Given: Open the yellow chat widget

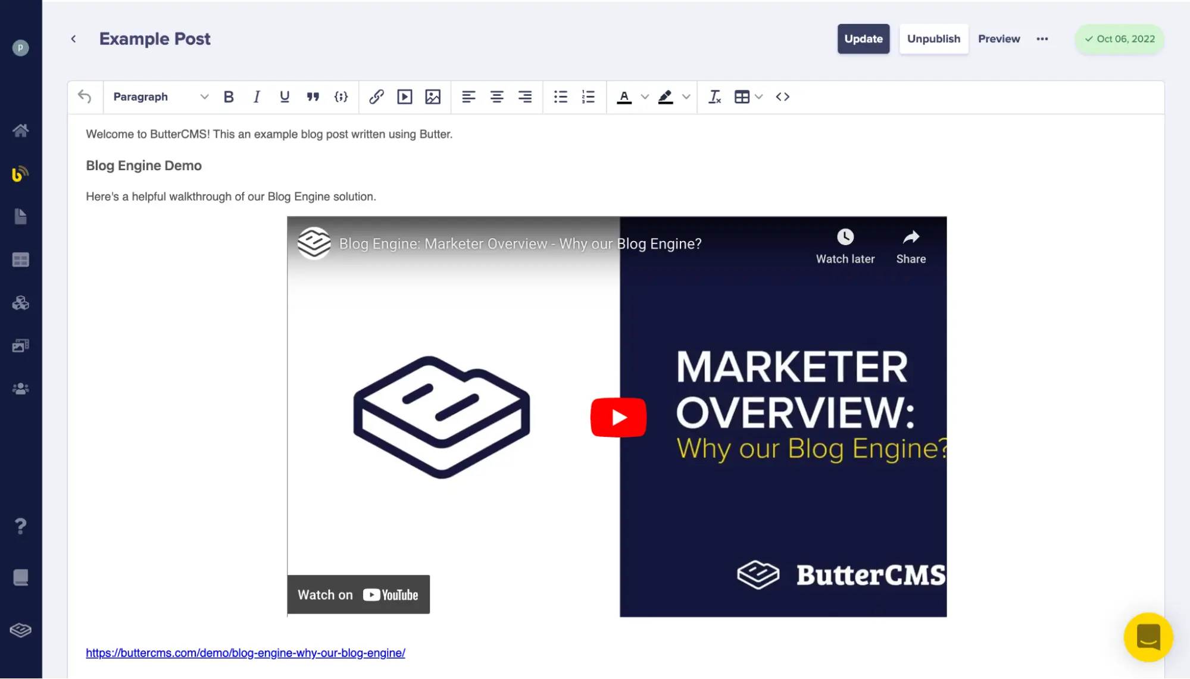Looking at the screenshot, I should 1148,637.
